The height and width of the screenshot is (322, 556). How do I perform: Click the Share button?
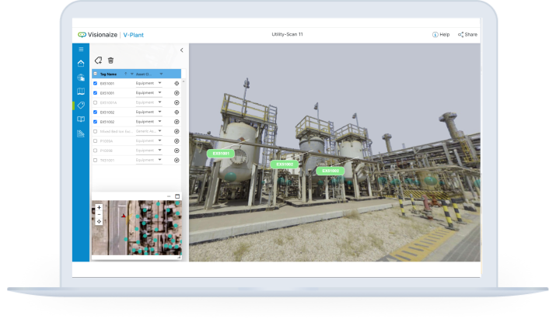(467, 34)
